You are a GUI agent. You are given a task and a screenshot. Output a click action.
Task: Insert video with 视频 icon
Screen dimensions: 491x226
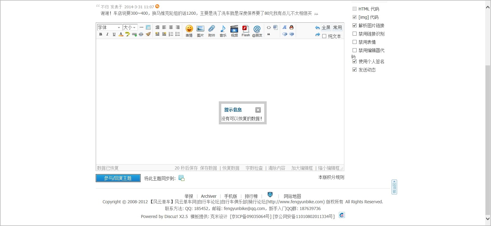click(x=234, y=31)
